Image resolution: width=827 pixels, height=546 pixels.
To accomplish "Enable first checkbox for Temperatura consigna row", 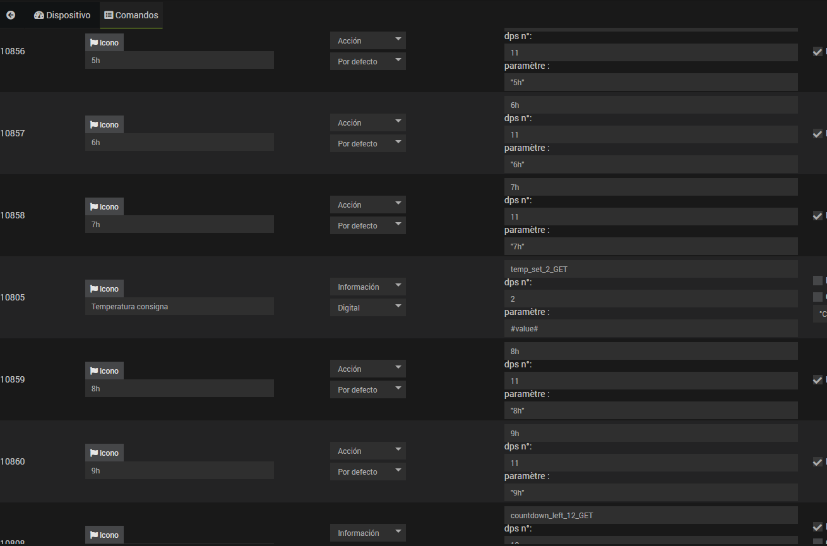I will 818,280.
